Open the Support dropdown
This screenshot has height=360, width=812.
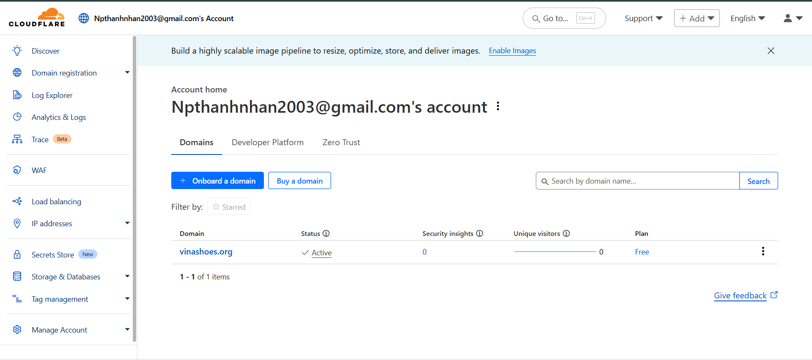coord(643,18)
